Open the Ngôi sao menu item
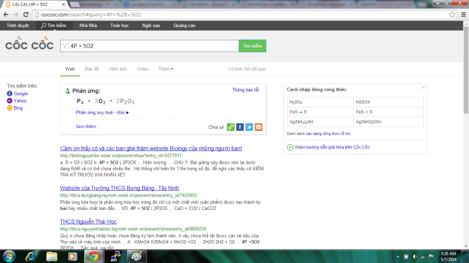 point(151,26)
